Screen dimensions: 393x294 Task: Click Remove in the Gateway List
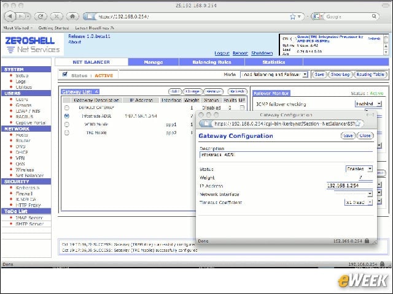(x=213, y=91)
